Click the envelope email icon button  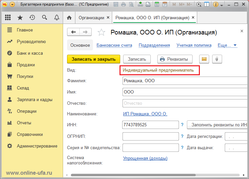coord(204,59)
